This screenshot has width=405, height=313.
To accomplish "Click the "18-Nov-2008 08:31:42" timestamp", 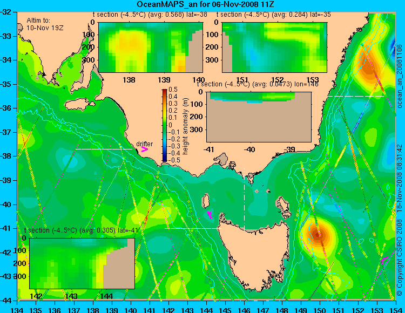I will coord(400,178).
